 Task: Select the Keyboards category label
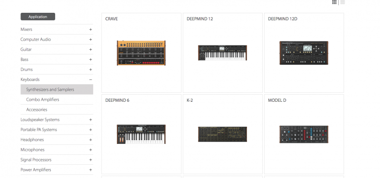tap(30, 80)
